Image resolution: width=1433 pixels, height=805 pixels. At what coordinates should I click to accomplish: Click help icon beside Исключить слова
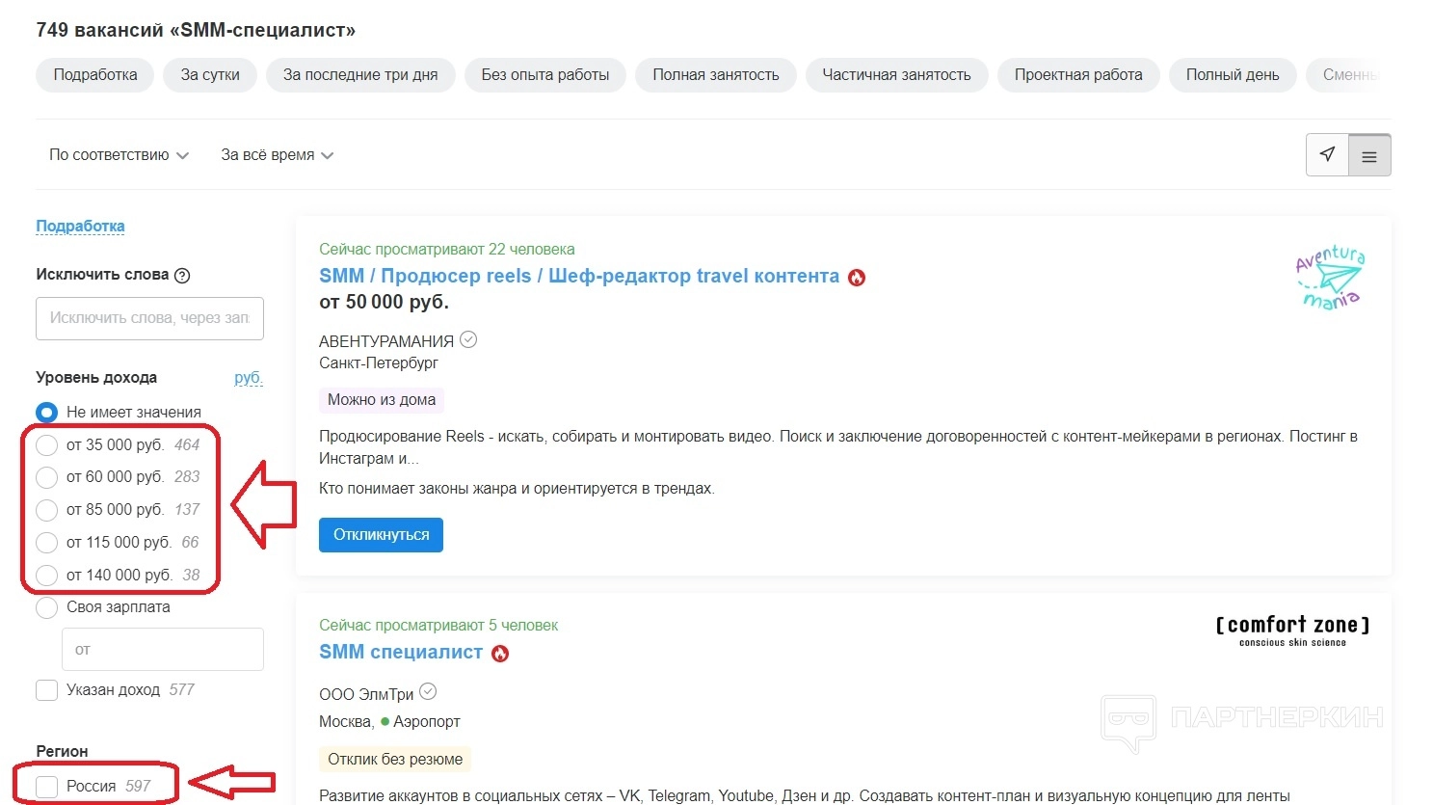pos(182,275)
